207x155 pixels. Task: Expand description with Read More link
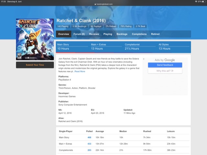(80, 72)
